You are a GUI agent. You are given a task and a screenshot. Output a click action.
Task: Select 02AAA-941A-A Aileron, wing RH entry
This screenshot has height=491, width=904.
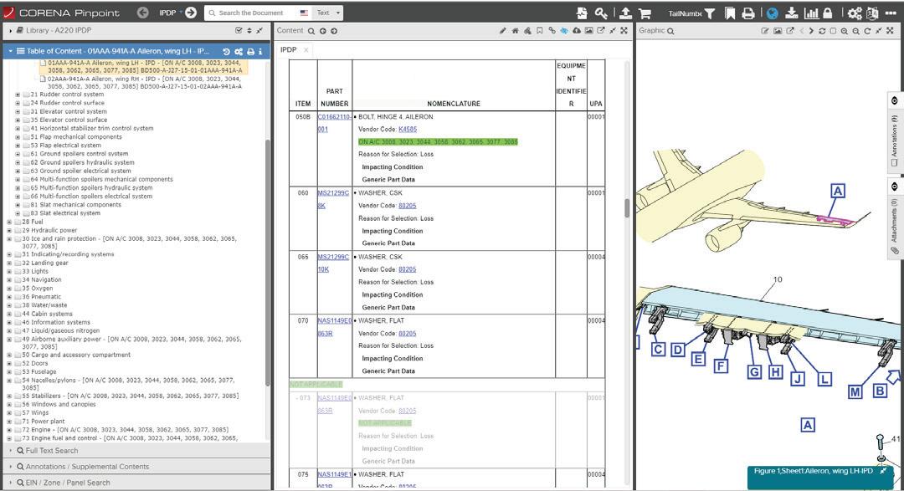pos(144,83)
